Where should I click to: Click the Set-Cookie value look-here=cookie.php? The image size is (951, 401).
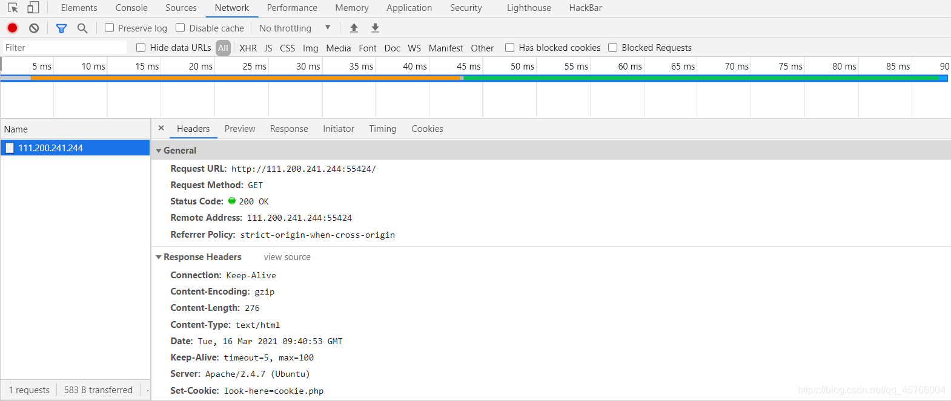pos(274,391)
